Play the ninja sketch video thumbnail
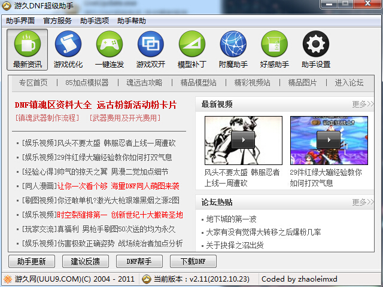Viewport: 383px width, 287px height. (x=244, y=141)
